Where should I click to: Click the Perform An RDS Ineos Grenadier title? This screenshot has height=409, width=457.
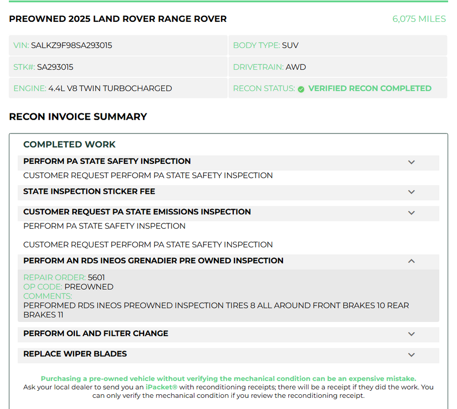(x=154, y=261)
